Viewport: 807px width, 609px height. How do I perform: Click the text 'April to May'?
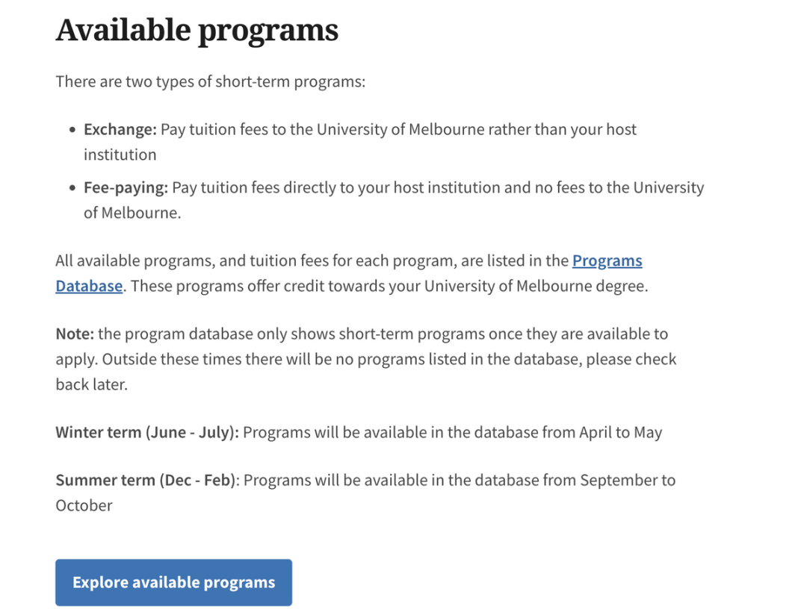point(621,432)
